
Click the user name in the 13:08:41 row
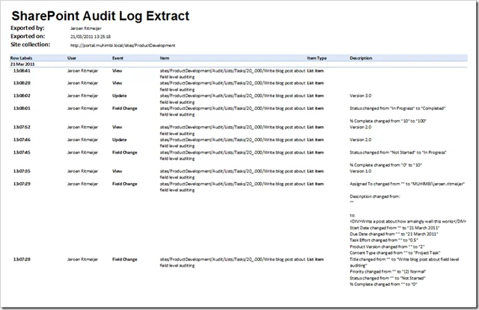pos(82,71)
